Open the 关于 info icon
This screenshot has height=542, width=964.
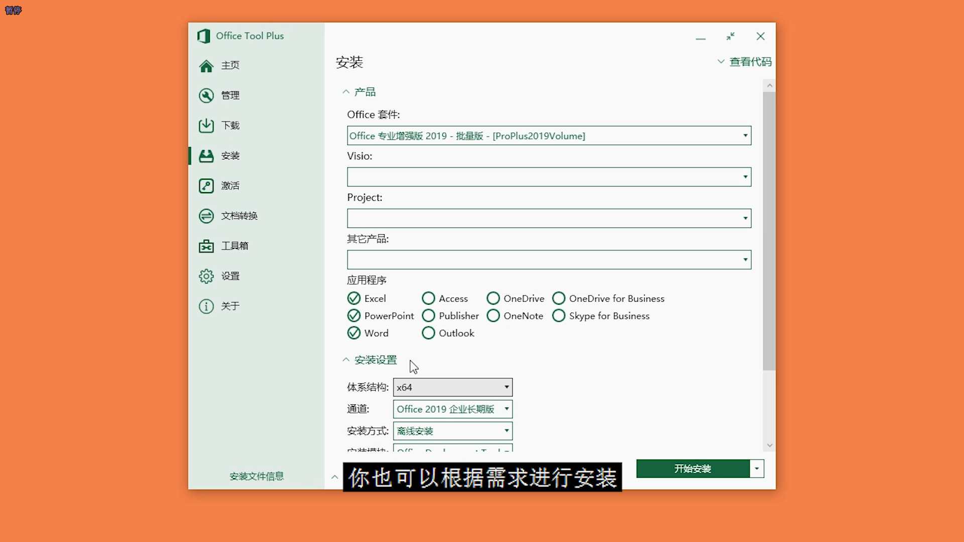pos(206,306)
